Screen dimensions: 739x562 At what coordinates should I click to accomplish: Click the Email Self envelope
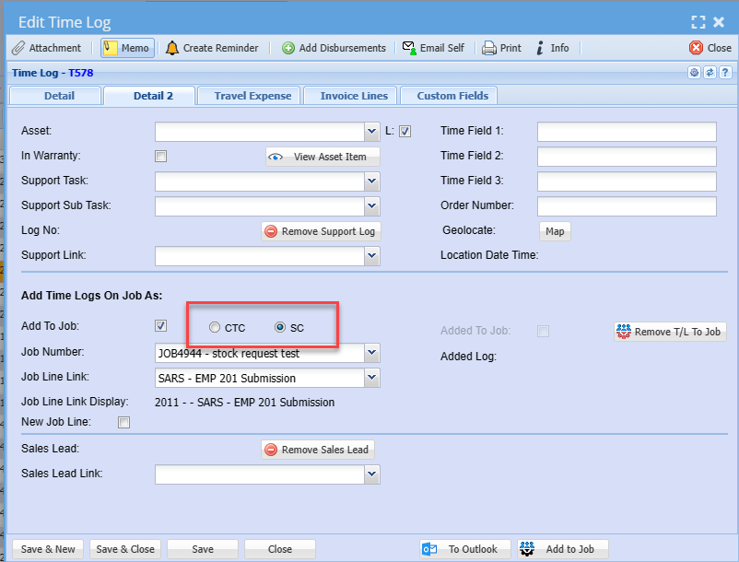coord(433,48)
